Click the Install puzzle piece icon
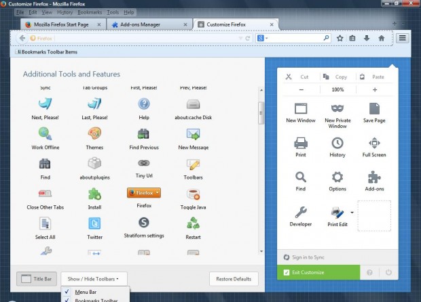Viewport: 421px width, 302px height. point(94,194)
